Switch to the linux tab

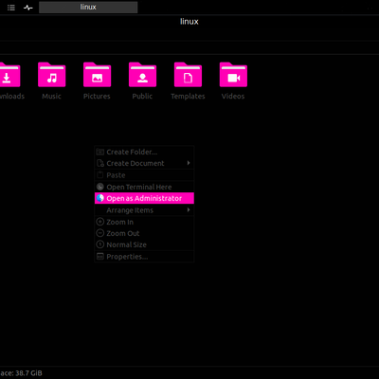click(88, 8)
